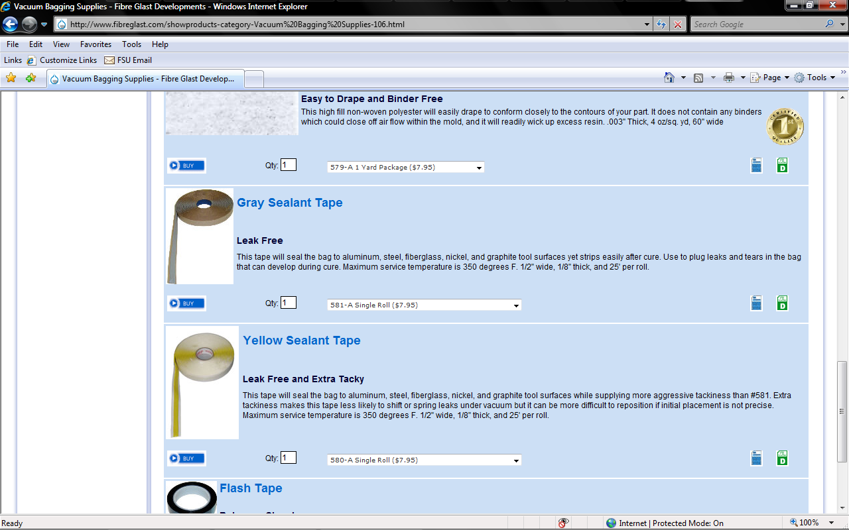
Task: Open the 579-A 1 Yard Package dropdown
Action: point(406,168)
